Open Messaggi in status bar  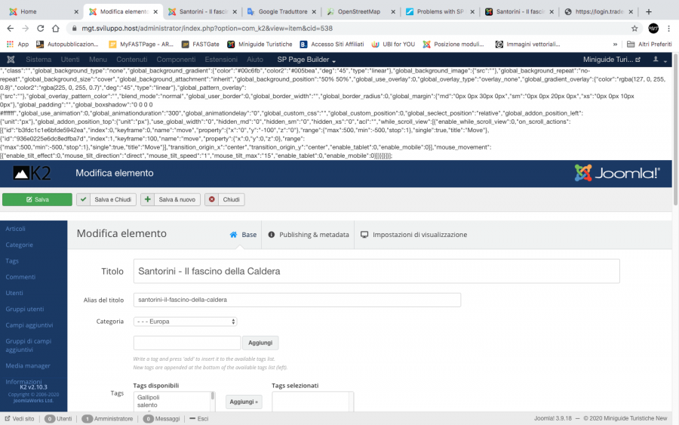tap(161, 418)
